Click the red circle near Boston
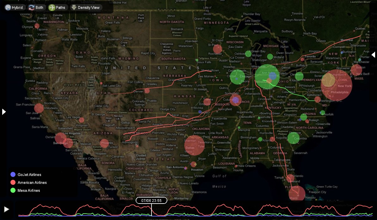The image size is (377, 220). click(356, 70)
